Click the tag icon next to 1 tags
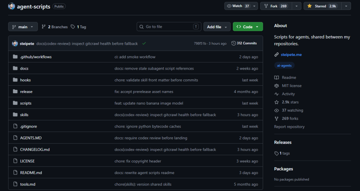This screenshot has width=360, height=191. (x=276, y=153)
